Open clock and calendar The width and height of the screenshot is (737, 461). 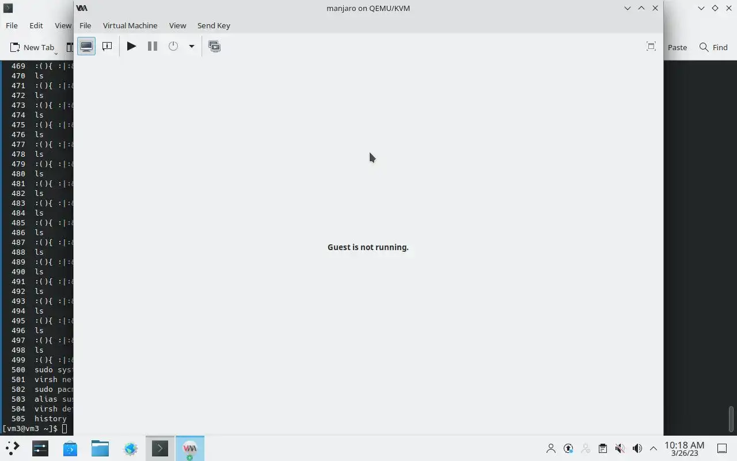pos(684,449)
